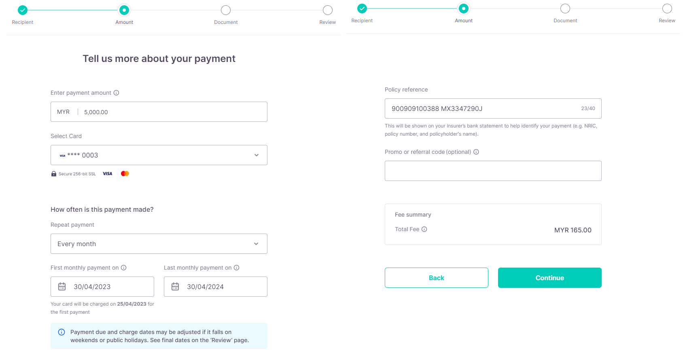685x351 pixels.
Task: Click the Mastercard logo
Action: (125, 173)
